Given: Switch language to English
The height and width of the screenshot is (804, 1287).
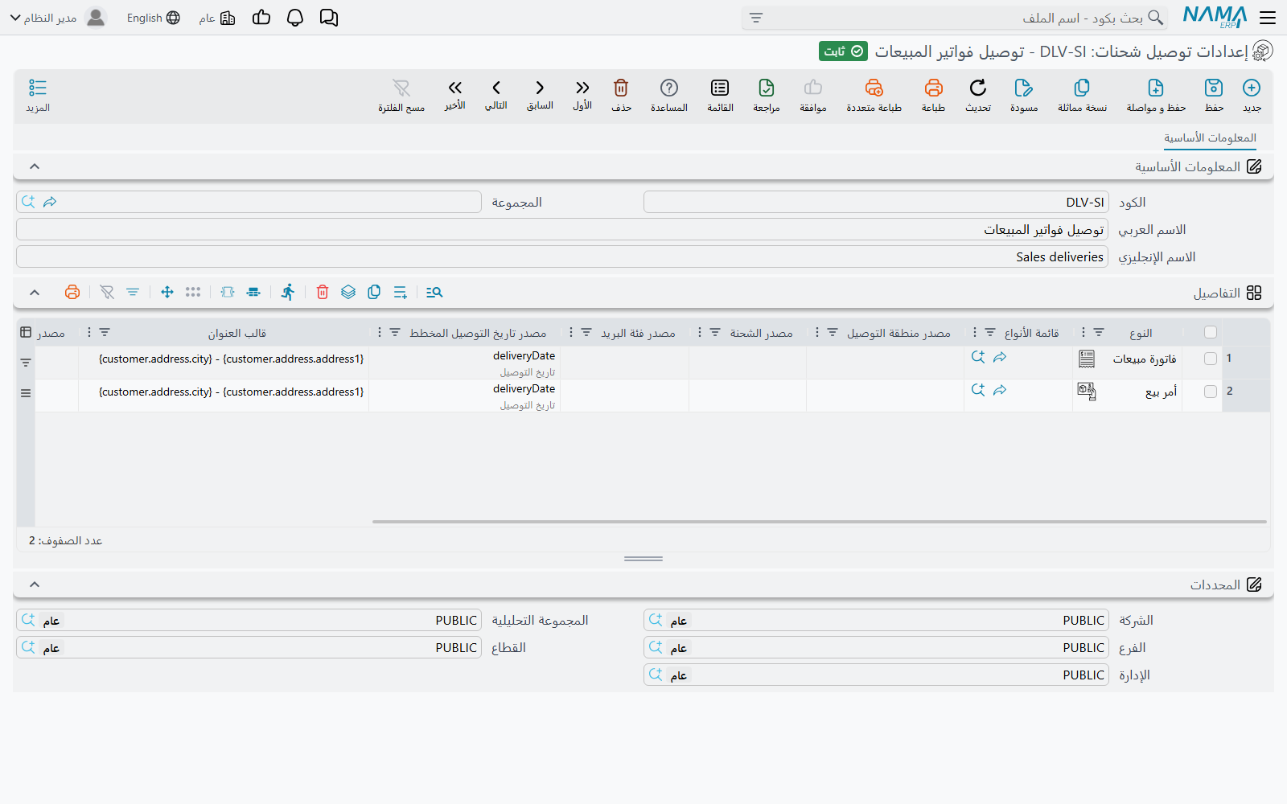Looking at the screenshot, I should tap(154, 18).
